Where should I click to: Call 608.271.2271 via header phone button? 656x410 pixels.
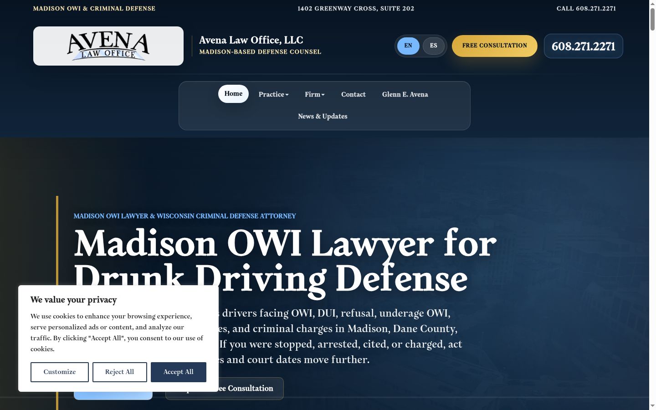coord(584,46)
